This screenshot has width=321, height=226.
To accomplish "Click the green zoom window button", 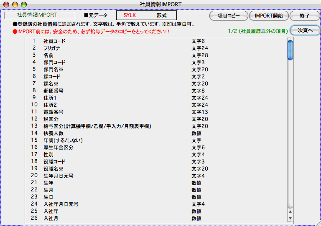I will 24,4.
